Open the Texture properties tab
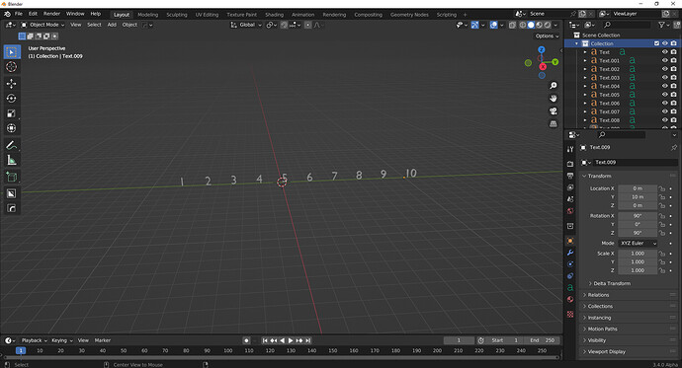Image resolution: width=682 pixels, height=368 pixels. (570, 314)
